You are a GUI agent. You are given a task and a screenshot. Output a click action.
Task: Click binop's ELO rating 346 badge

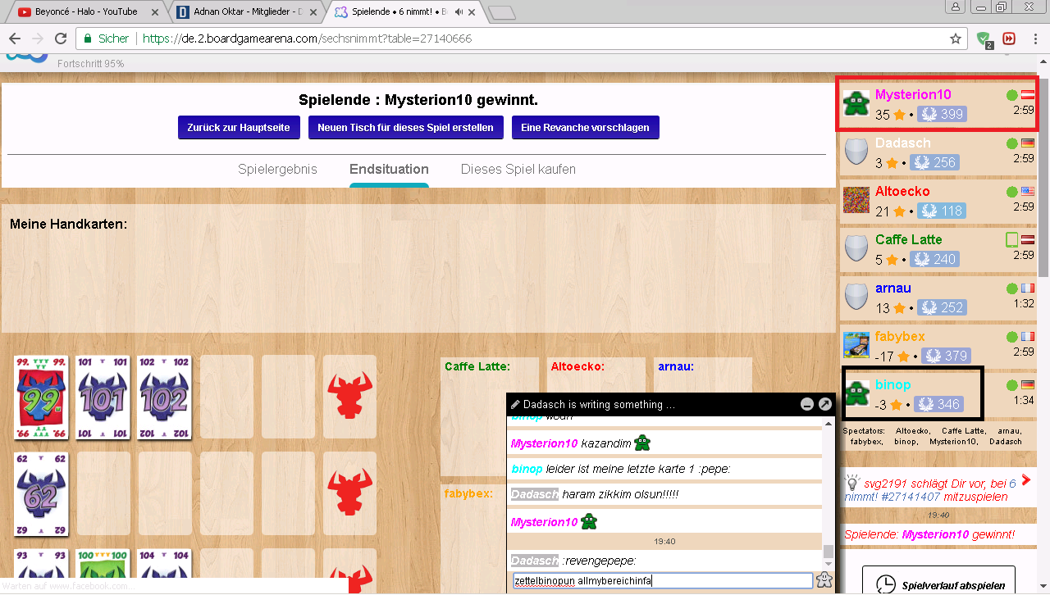938,404
